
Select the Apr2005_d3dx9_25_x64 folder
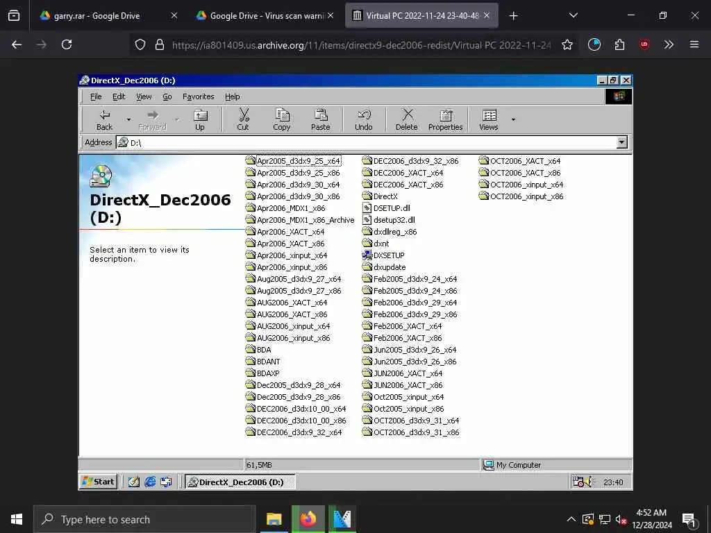(293, 161)
